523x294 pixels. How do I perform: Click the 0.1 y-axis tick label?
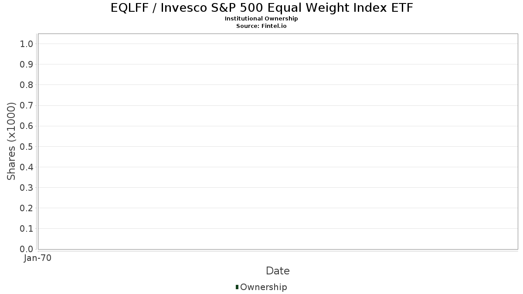[27, 229]
